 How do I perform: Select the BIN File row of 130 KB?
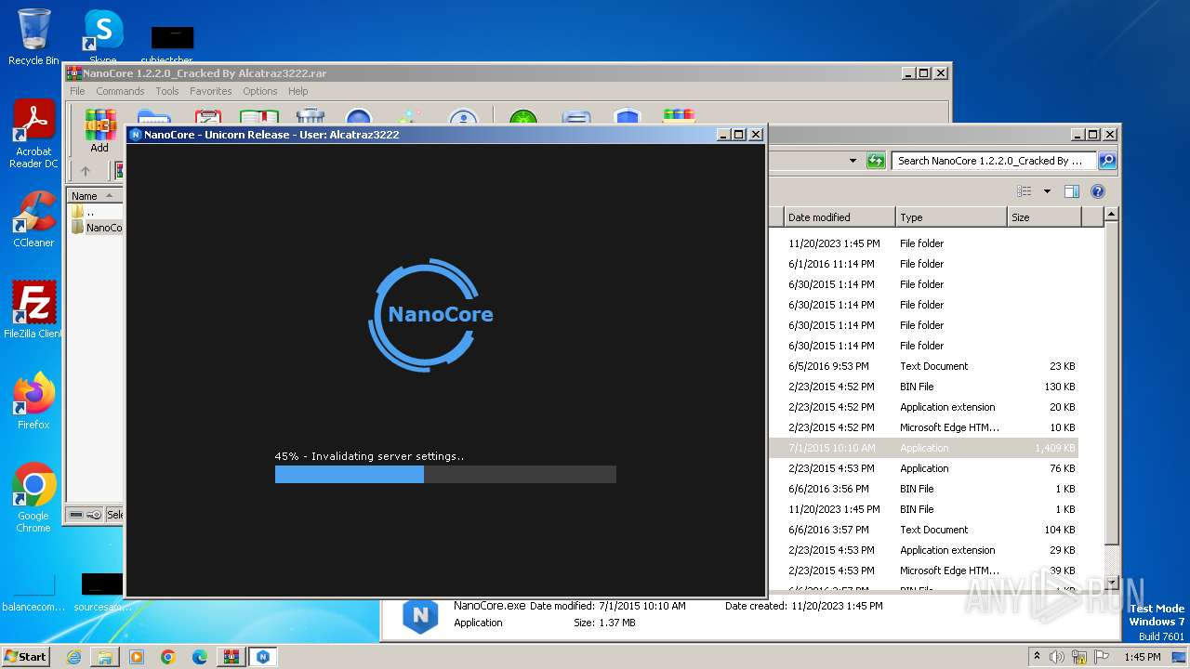[924, 387]
